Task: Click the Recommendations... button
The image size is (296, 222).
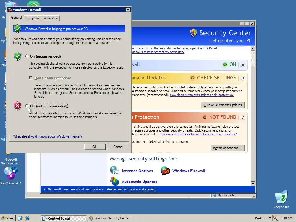Action: pyautogui.click(x=227, y=148)
